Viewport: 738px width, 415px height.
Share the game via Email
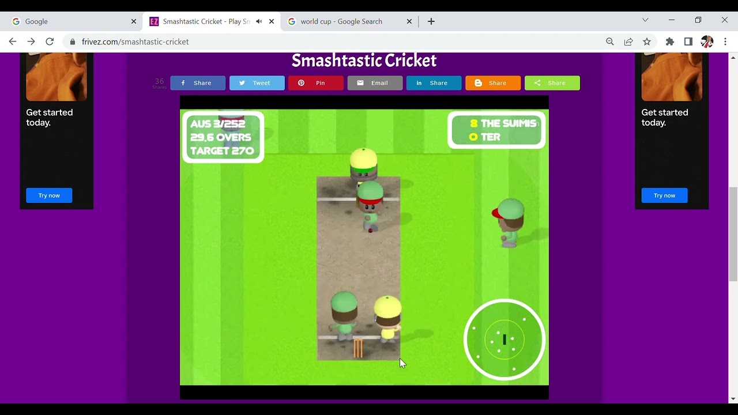click(375, 83)
